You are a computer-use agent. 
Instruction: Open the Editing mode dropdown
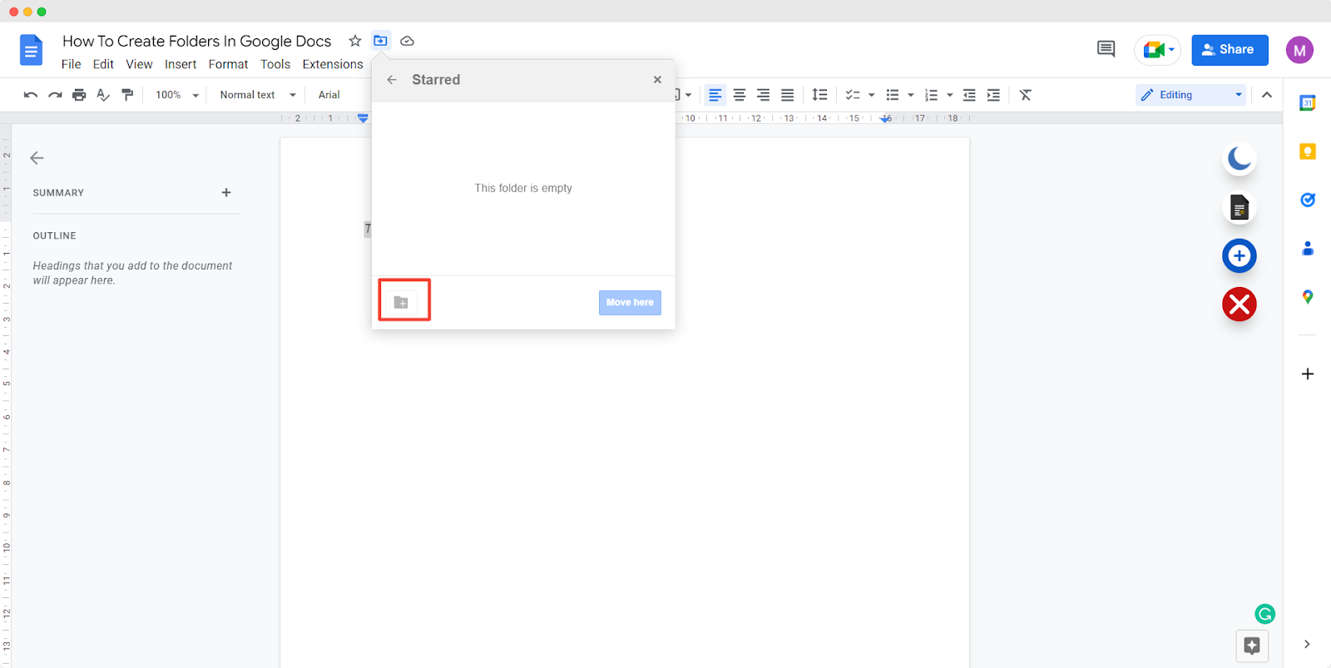(x=1190, y=95)
